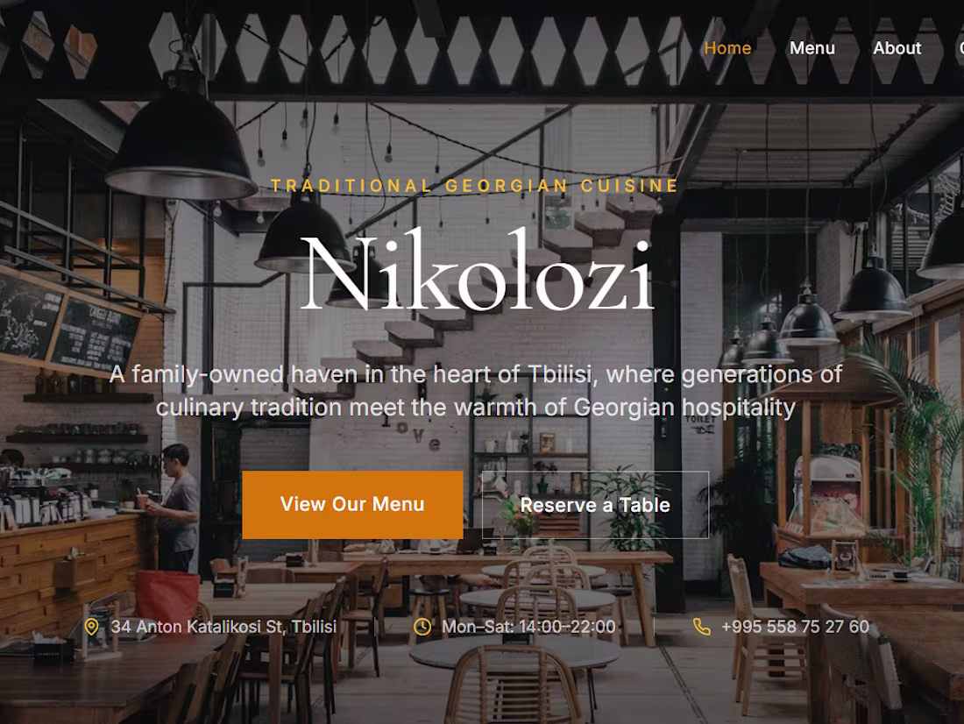Click the location pin icon

92,627
